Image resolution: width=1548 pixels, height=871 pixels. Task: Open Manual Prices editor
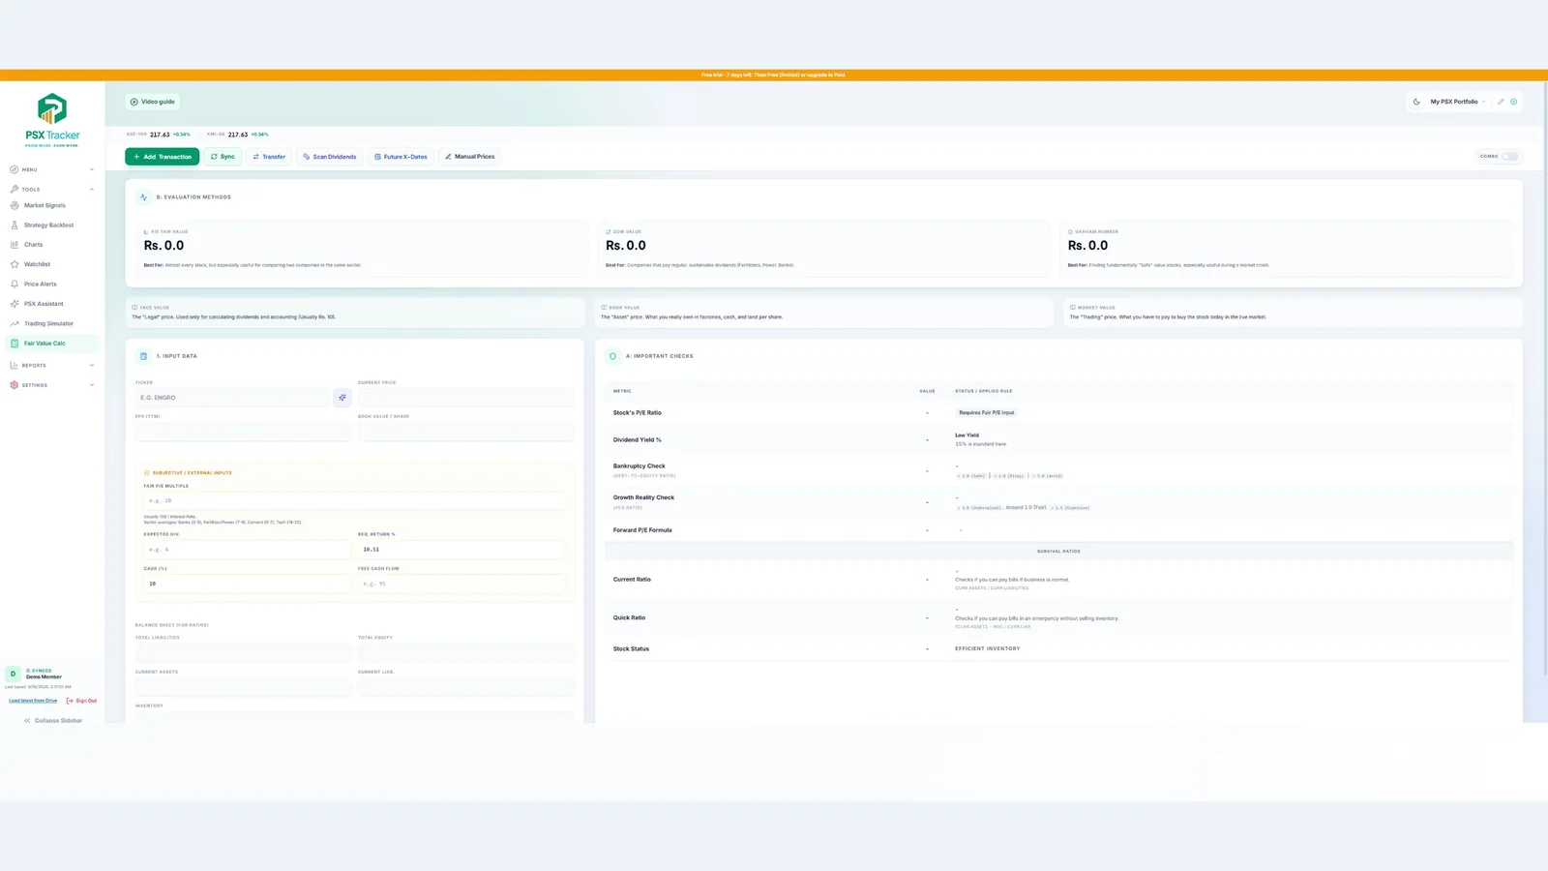coord(469,157)
